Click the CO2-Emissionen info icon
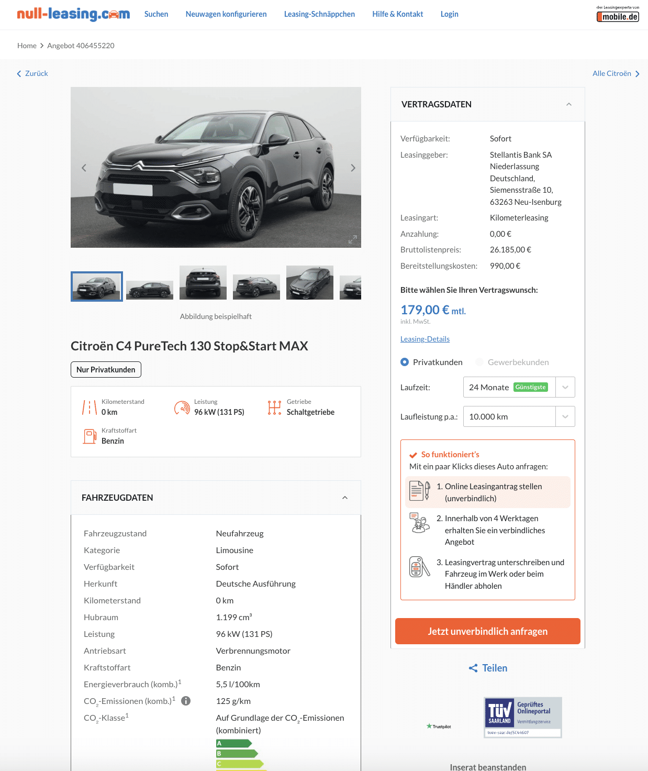Screen dimensions: 648x771 pyautogui.click(x=186, y=701)
